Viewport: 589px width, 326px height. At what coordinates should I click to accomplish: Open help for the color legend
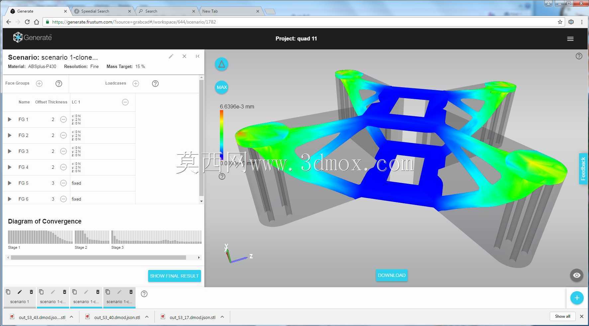222,176
